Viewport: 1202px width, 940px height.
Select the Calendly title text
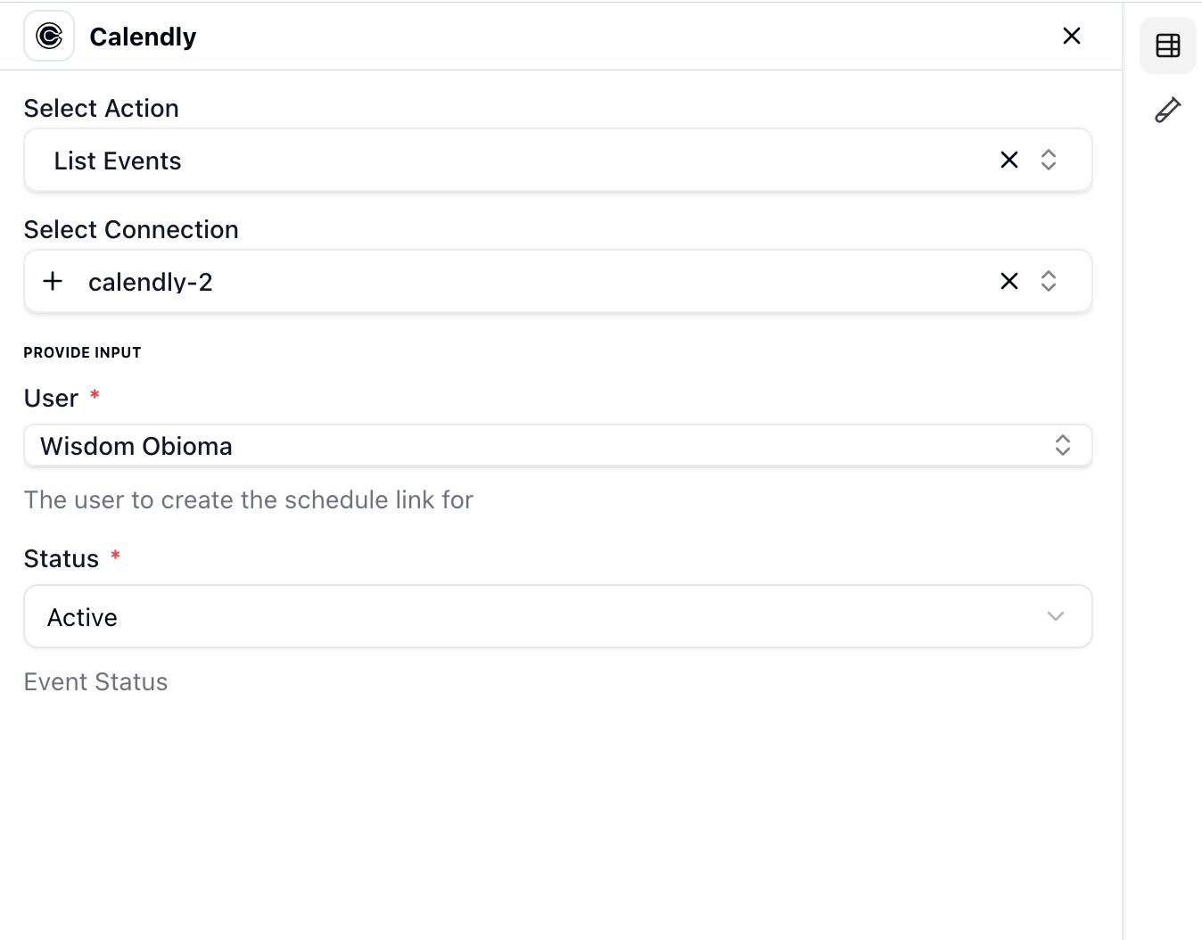143,36
